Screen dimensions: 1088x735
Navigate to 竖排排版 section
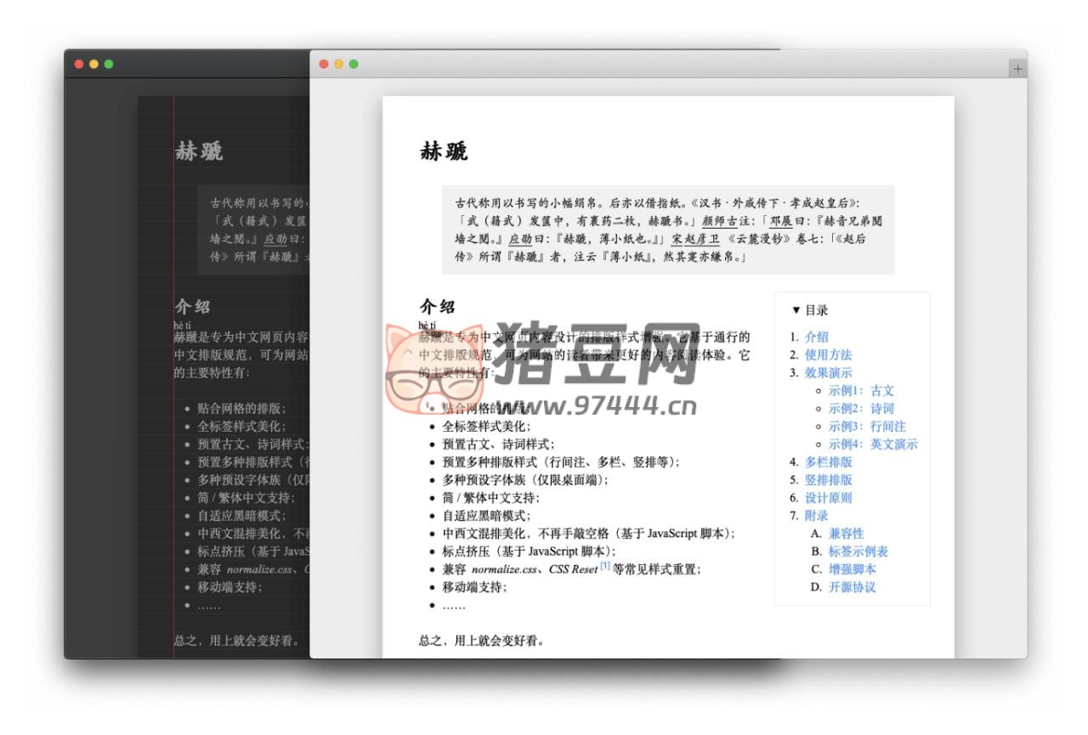pyautogui.click(x=828, y=480)
